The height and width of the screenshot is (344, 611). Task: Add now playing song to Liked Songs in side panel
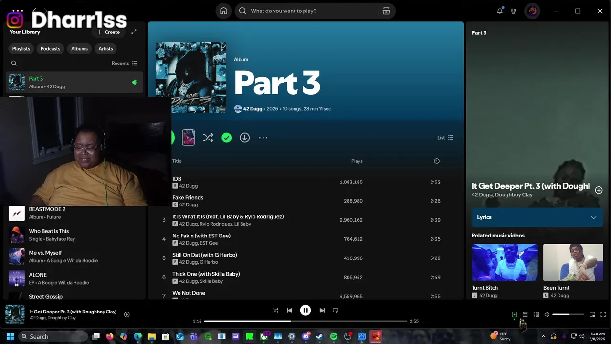599,190
